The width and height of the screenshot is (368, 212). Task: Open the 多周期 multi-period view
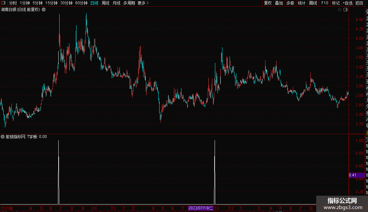click(x=129, y=3)
